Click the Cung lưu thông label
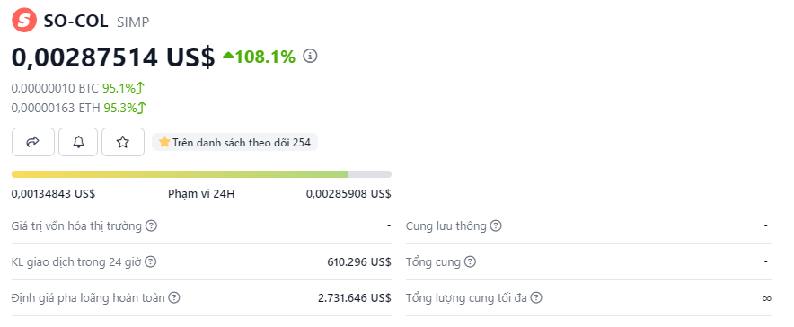 [x=446, y=225]
